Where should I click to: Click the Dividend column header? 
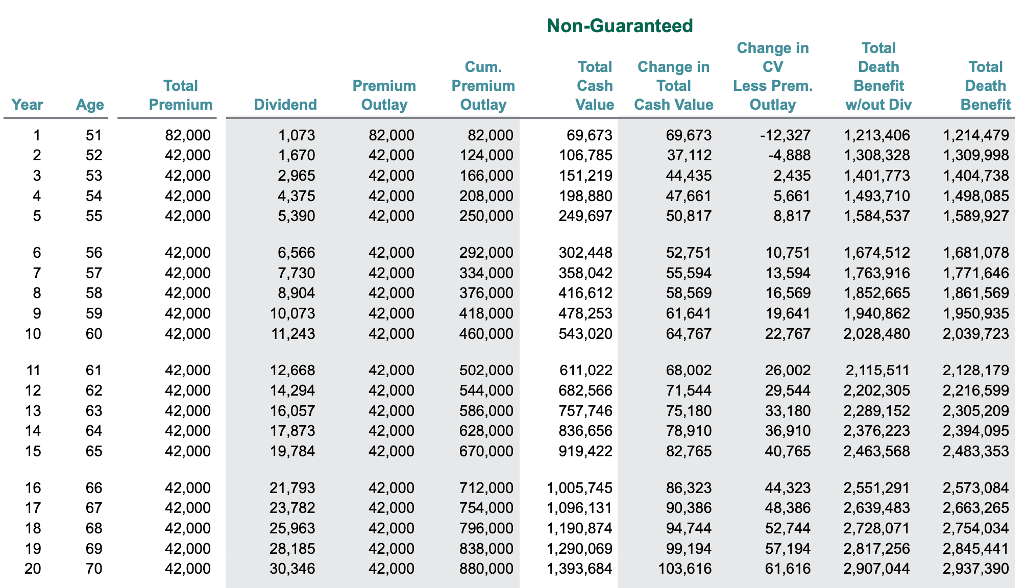point(285,104)
